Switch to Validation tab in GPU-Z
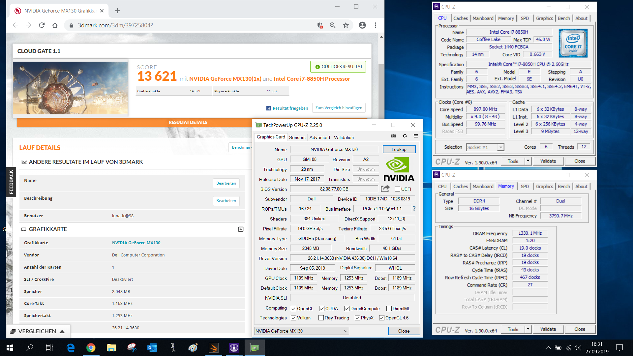This screenshot has height=356, width=633. 344,137
